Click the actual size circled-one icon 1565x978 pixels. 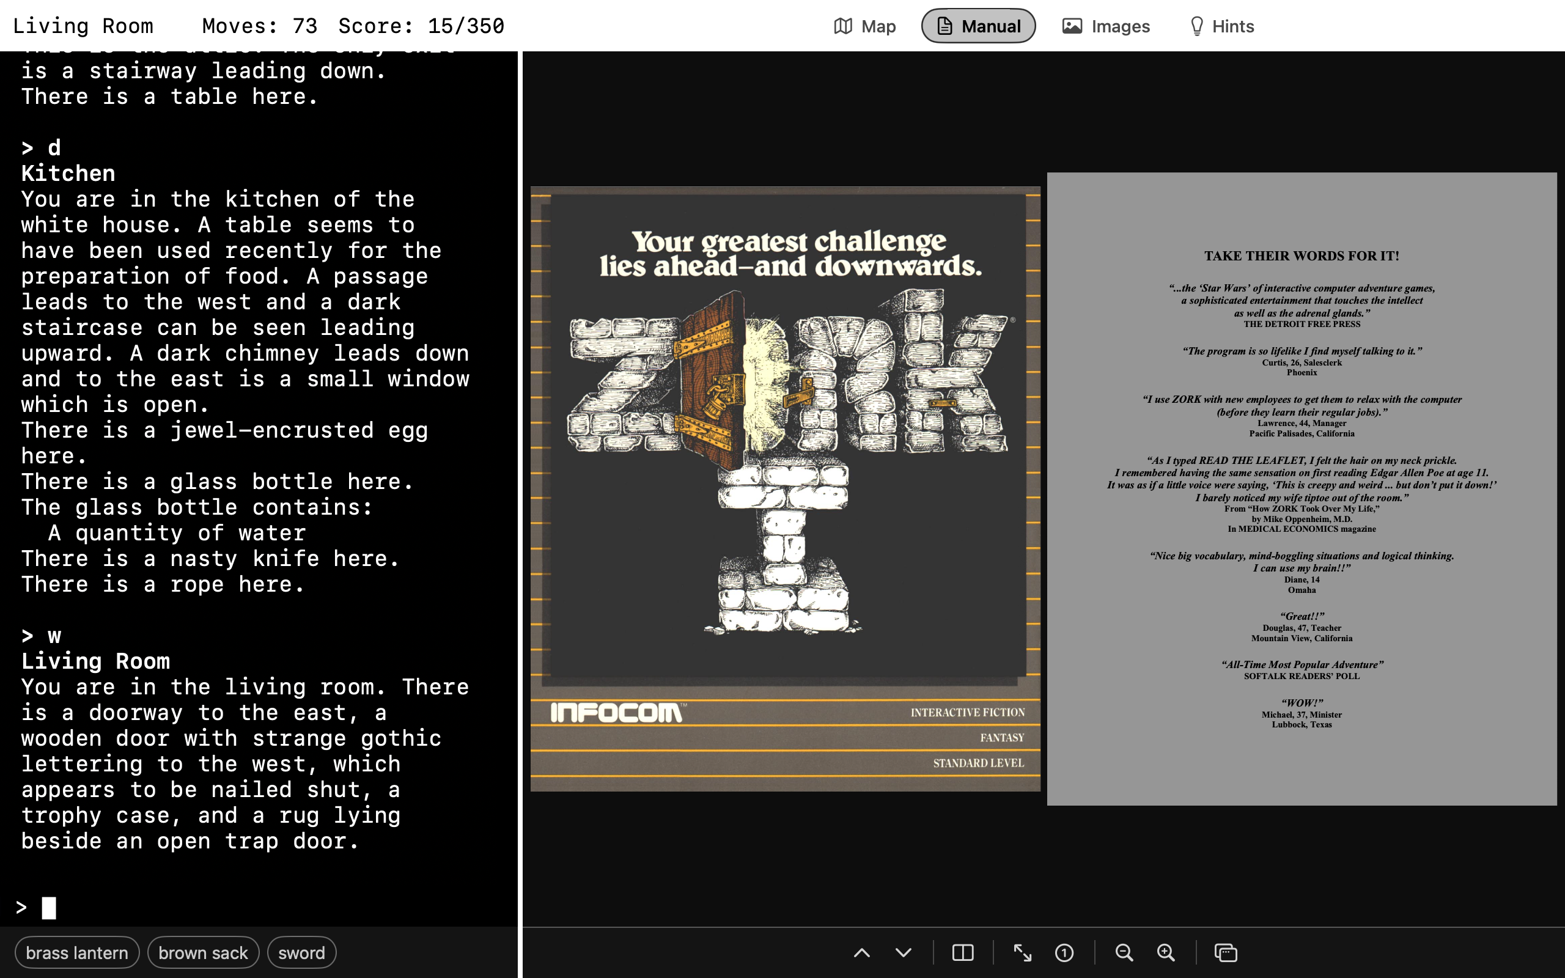coord(1064,953)
